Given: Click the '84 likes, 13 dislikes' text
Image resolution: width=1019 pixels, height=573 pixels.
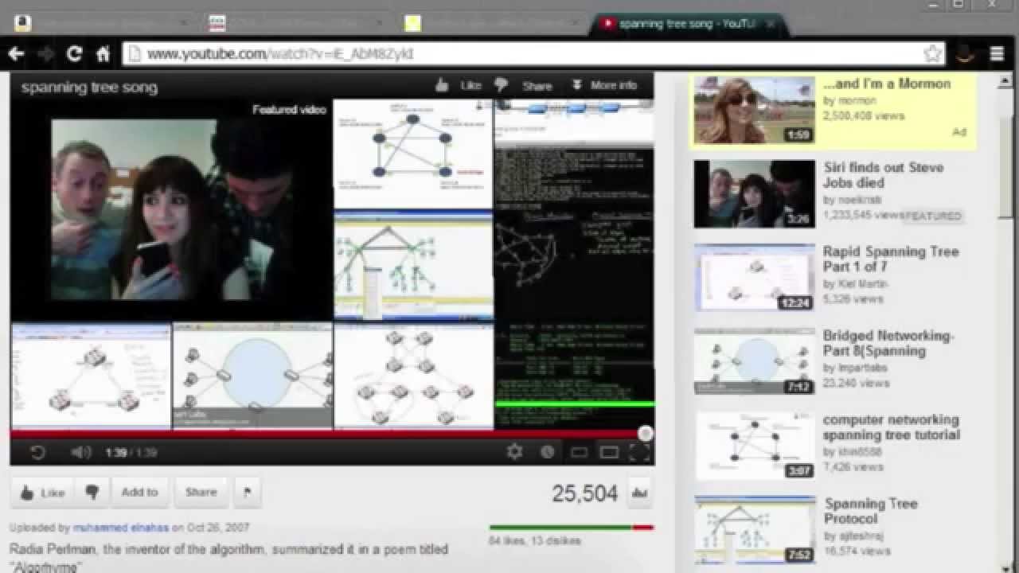Looking at the screenshot, I should (534, 541).
